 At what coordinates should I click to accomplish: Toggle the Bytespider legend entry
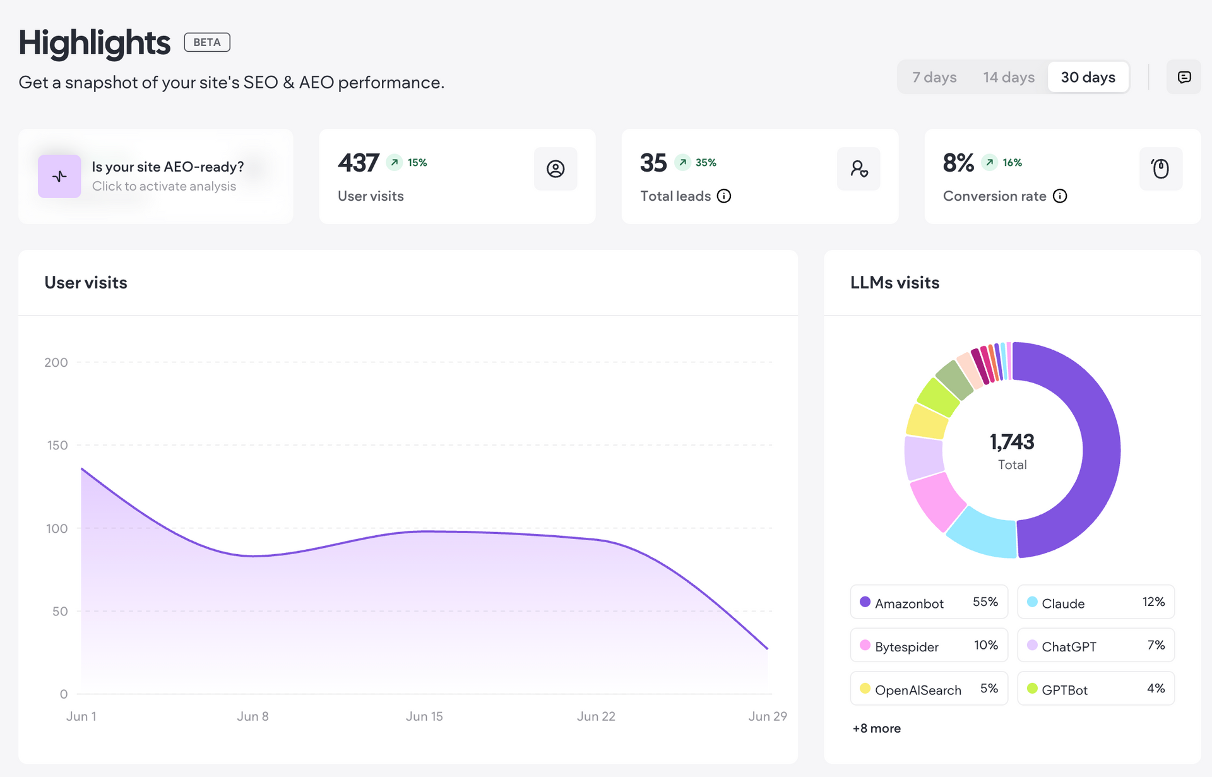(929, 645)
